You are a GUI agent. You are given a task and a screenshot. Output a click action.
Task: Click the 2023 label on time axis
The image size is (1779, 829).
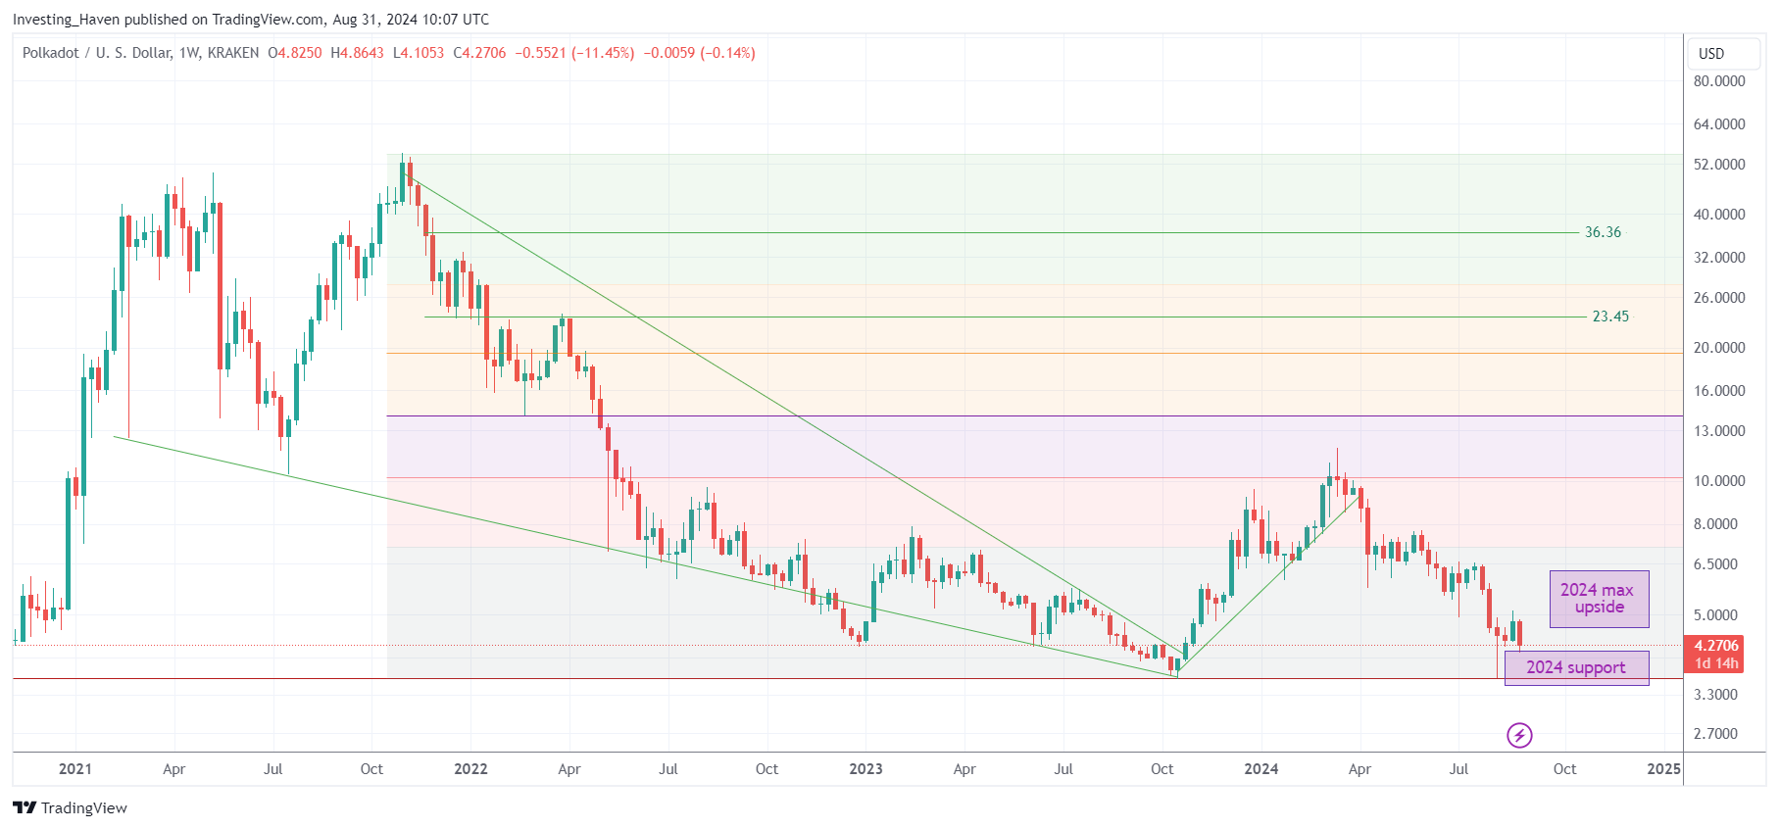pos(865,769)
